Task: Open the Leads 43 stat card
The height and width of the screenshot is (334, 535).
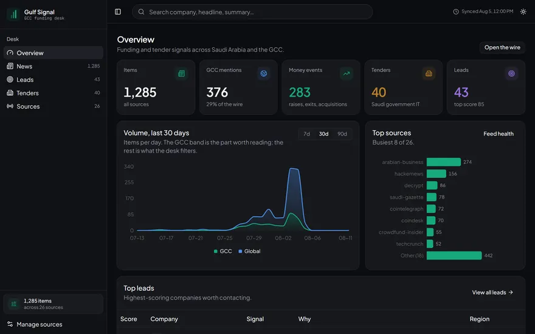Action: tap(486, 87)
